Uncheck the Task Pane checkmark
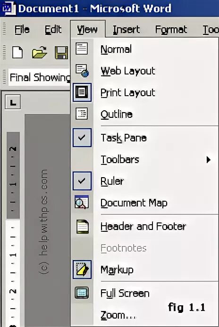This screenshot has width=219, height=327. [x=82, y=138]
